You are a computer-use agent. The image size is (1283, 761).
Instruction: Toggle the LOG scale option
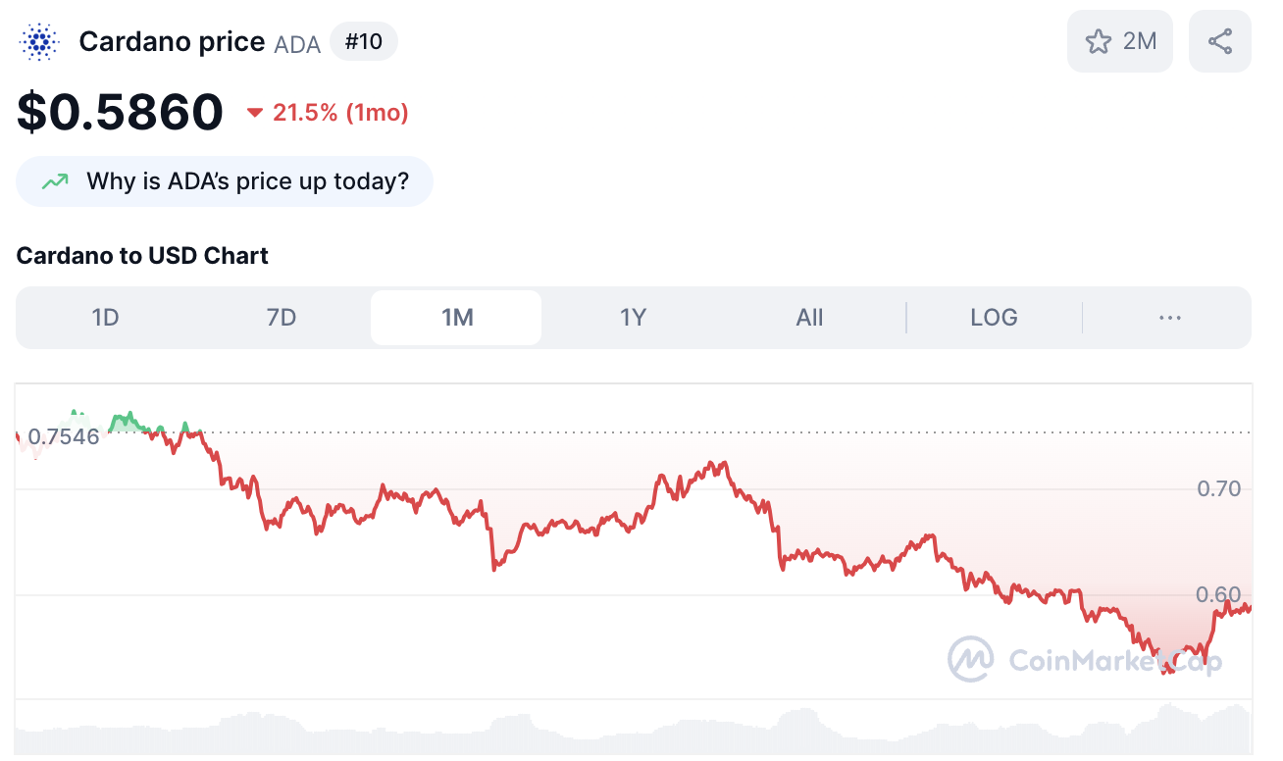coord(994,318)
